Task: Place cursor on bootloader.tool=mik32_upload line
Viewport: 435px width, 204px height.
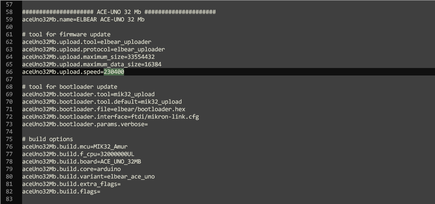Action: coord(88,94)
